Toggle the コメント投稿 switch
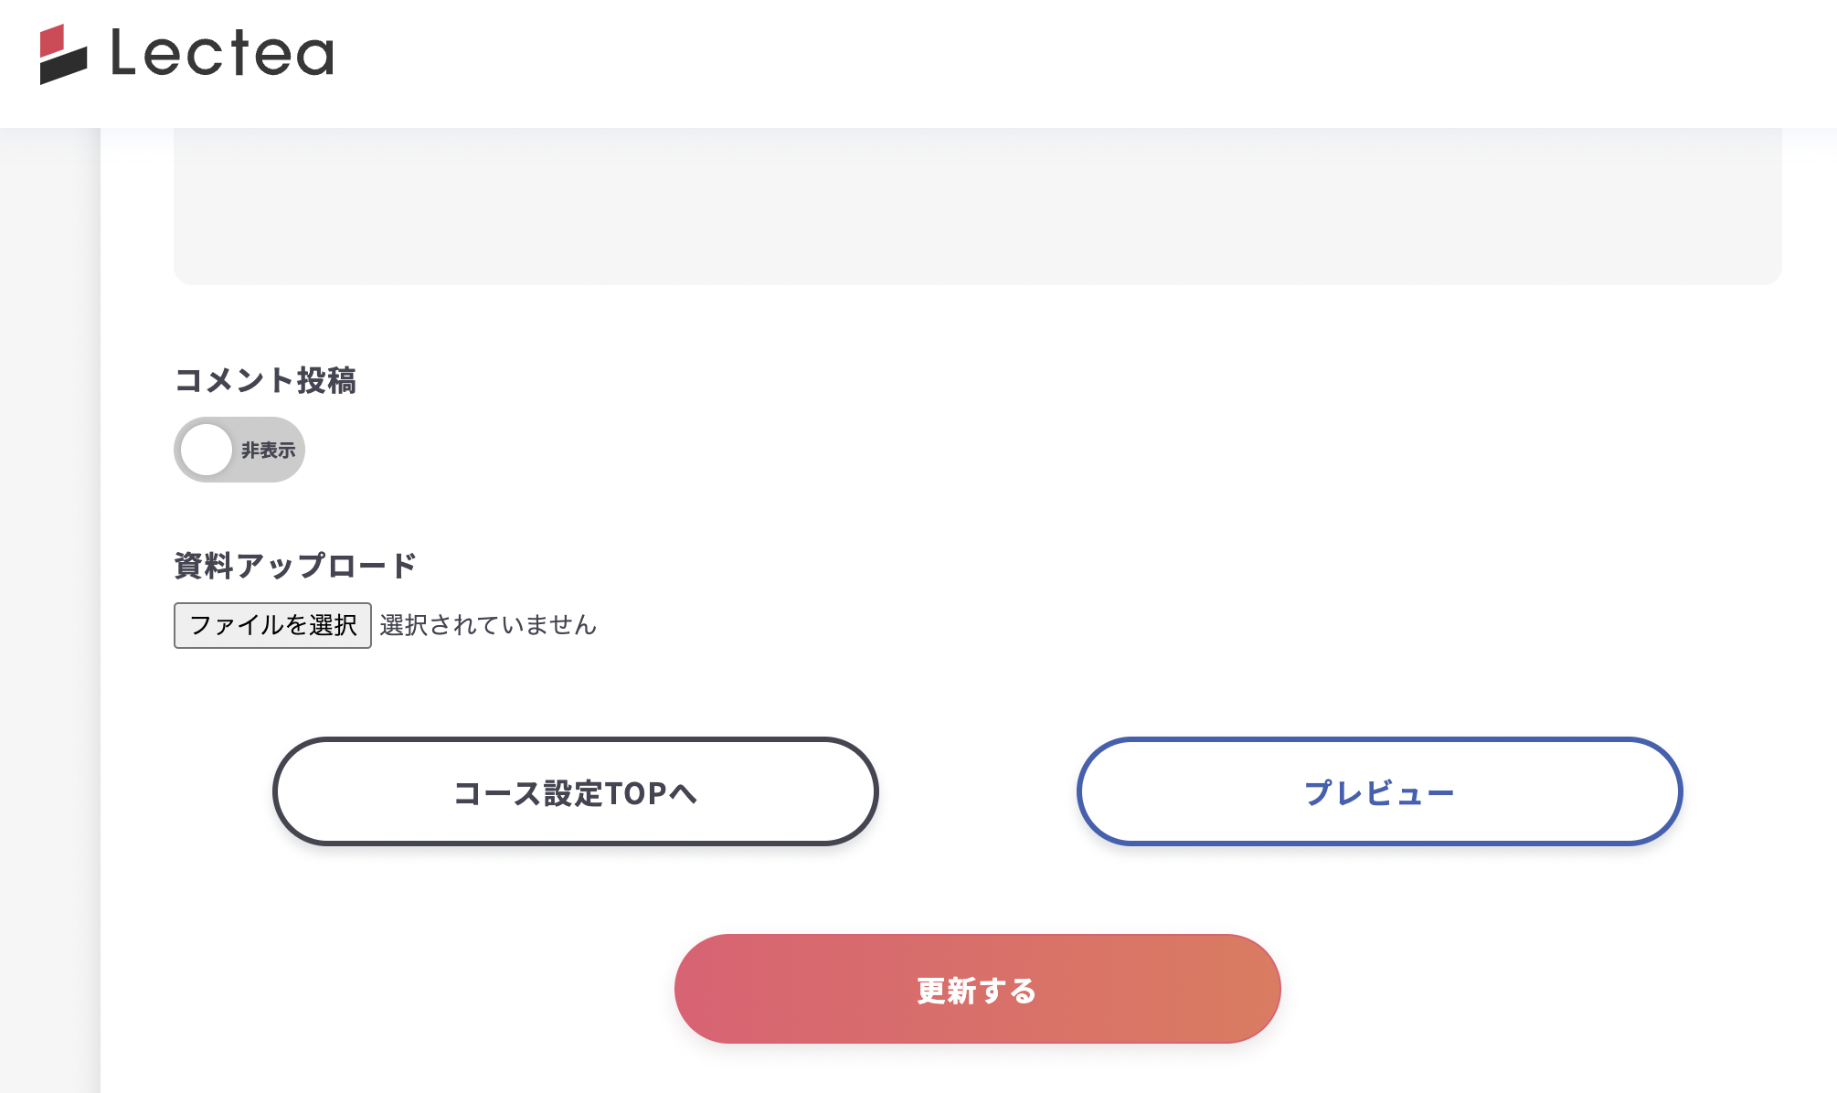 click(239, 450)
